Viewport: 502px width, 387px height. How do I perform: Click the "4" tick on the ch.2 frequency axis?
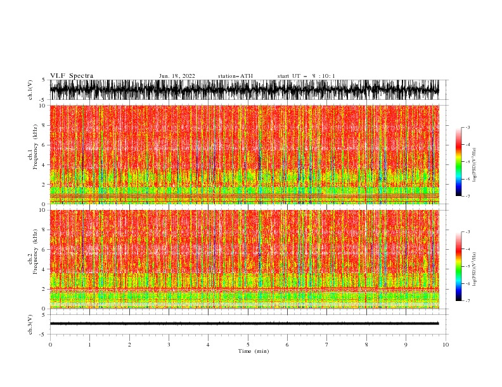coord(44,269)
